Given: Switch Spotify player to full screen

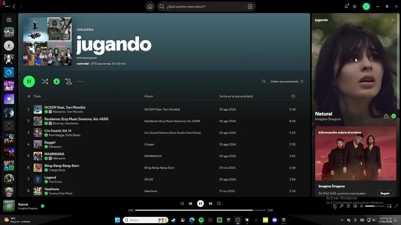Looking at the screenshot, I should tap(396, 206).
